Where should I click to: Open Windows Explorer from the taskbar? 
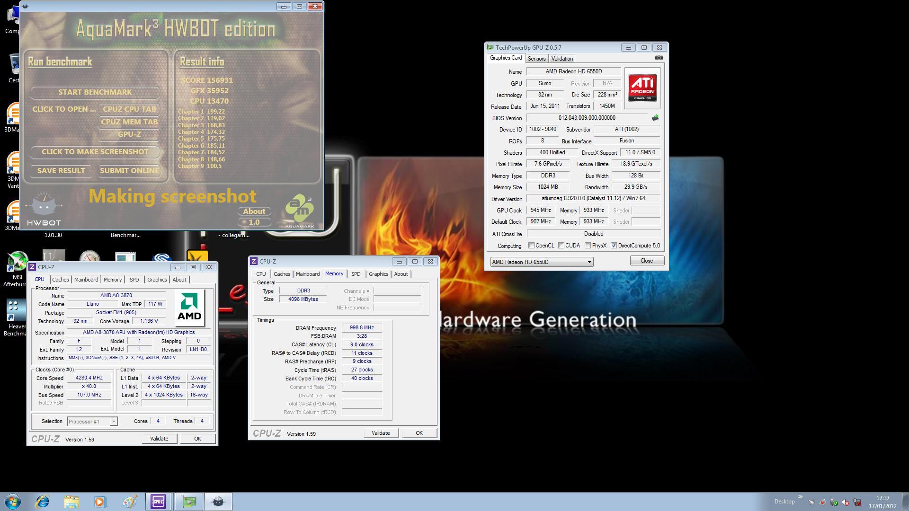(71, 502)
